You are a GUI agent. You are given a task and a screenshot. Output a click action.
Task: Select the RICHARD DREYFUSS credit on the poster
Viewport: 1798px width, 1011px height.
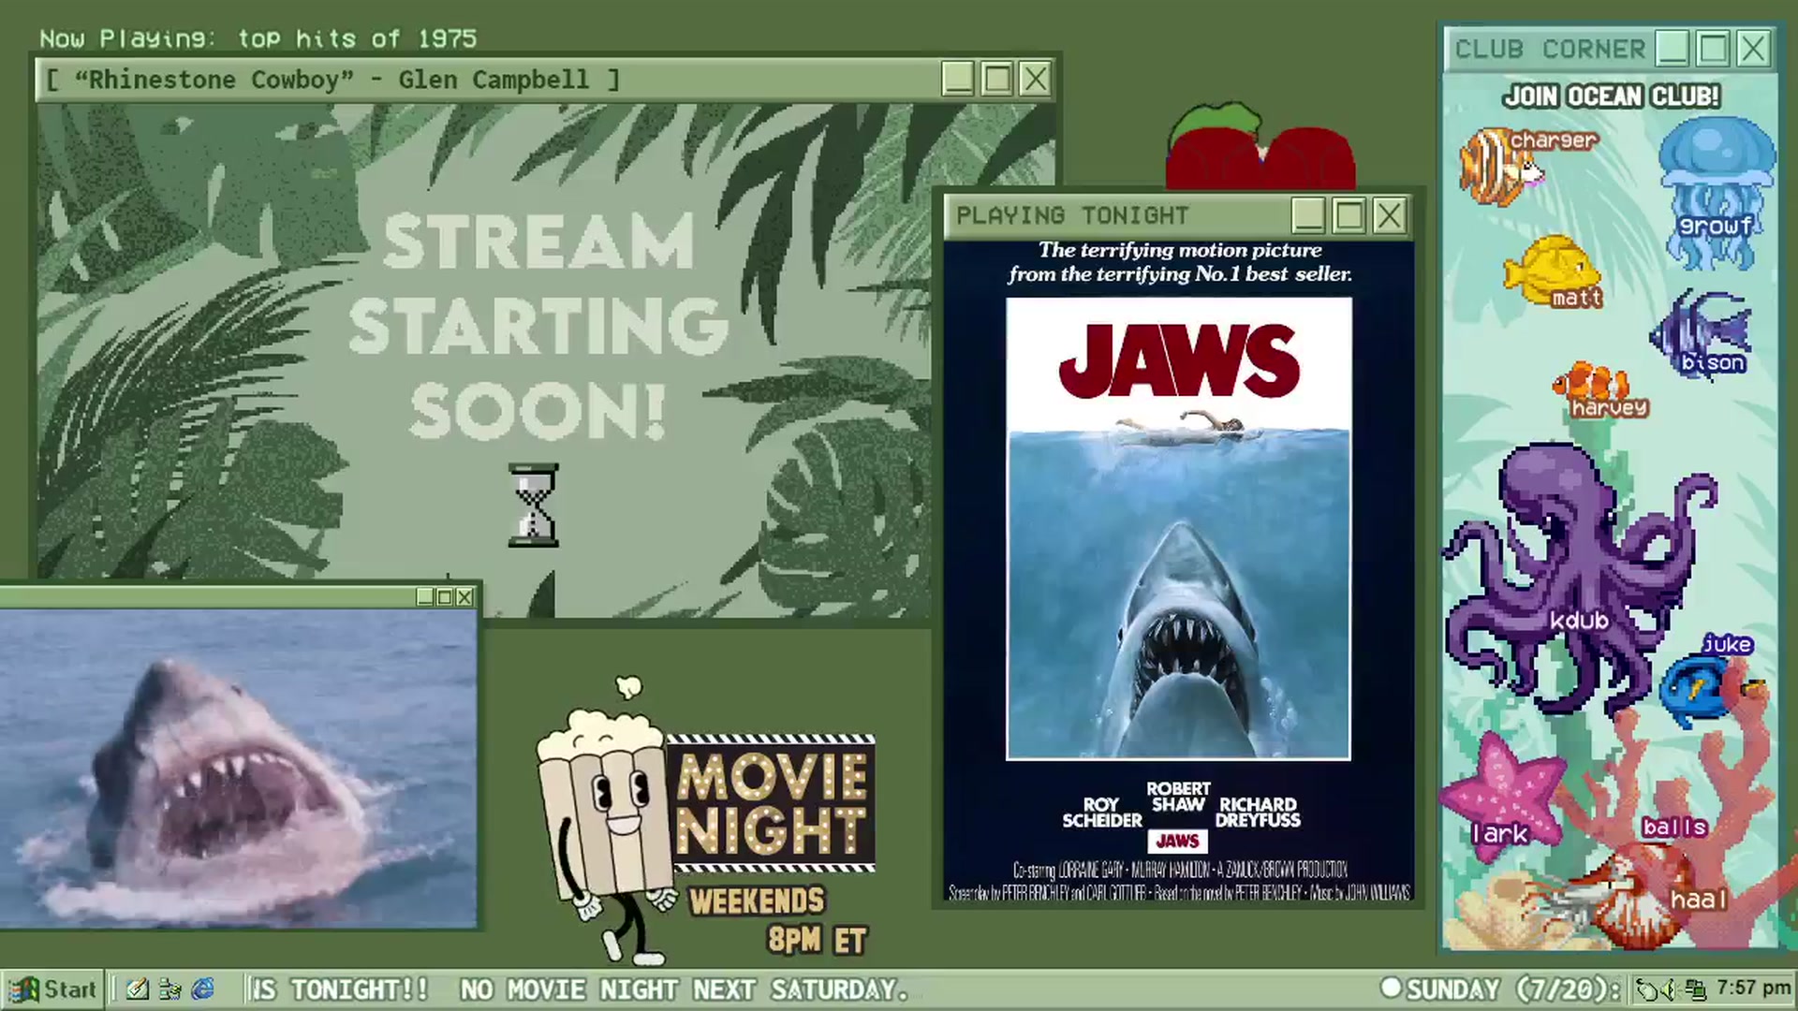1258,813
